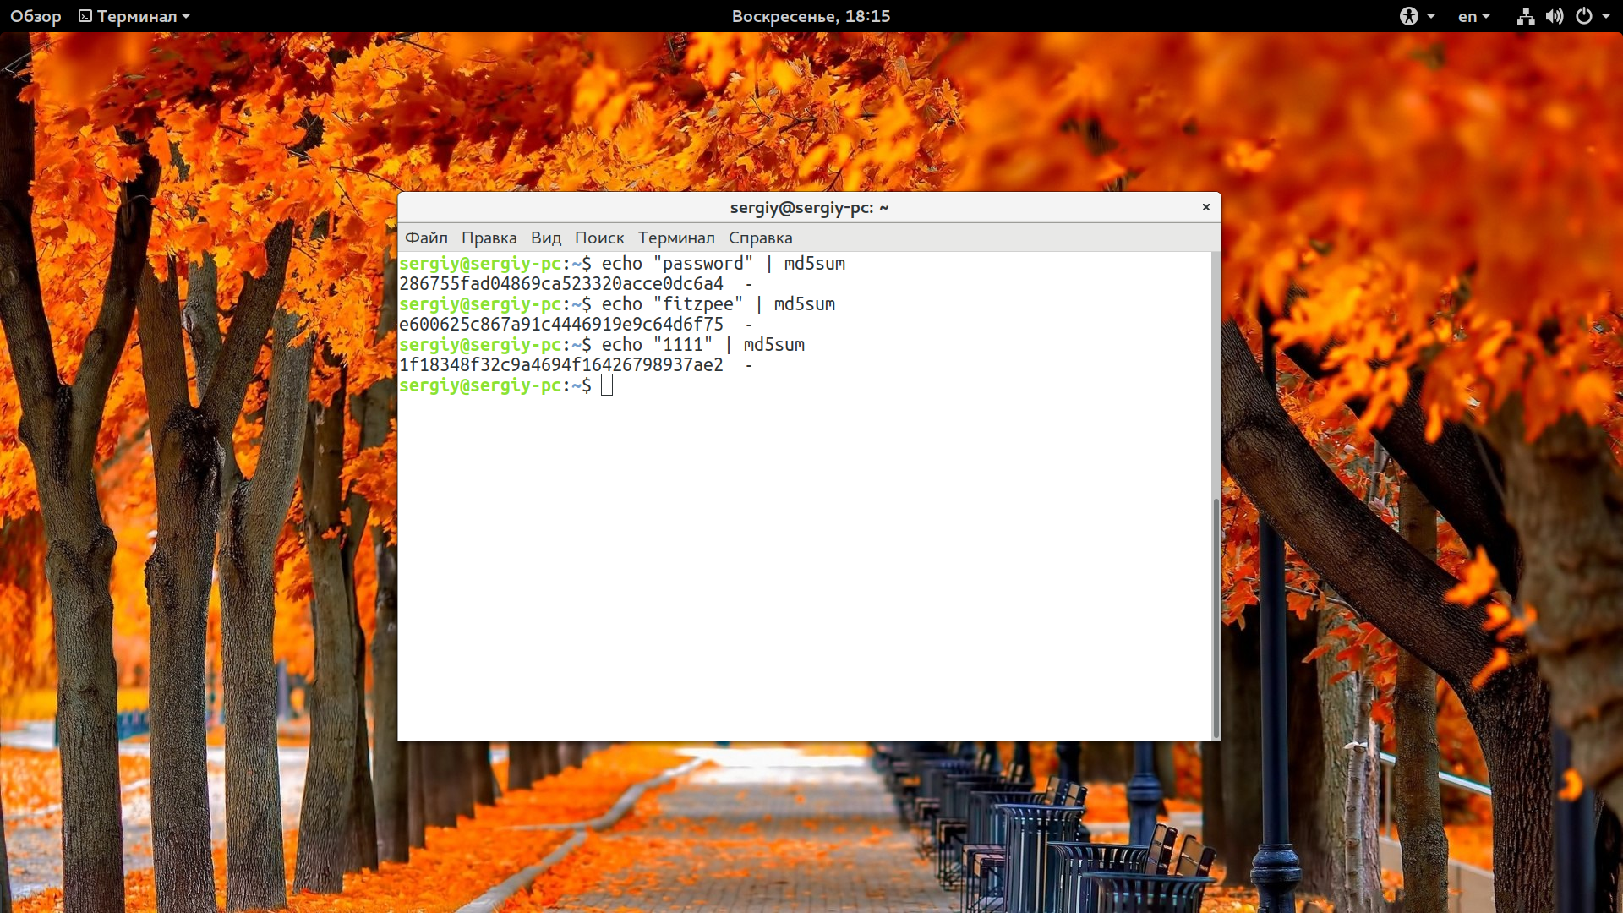Click the terminal cursor at the last prompt
Viewport: 1623px width, 913px height.
click(x=607, y=385)
